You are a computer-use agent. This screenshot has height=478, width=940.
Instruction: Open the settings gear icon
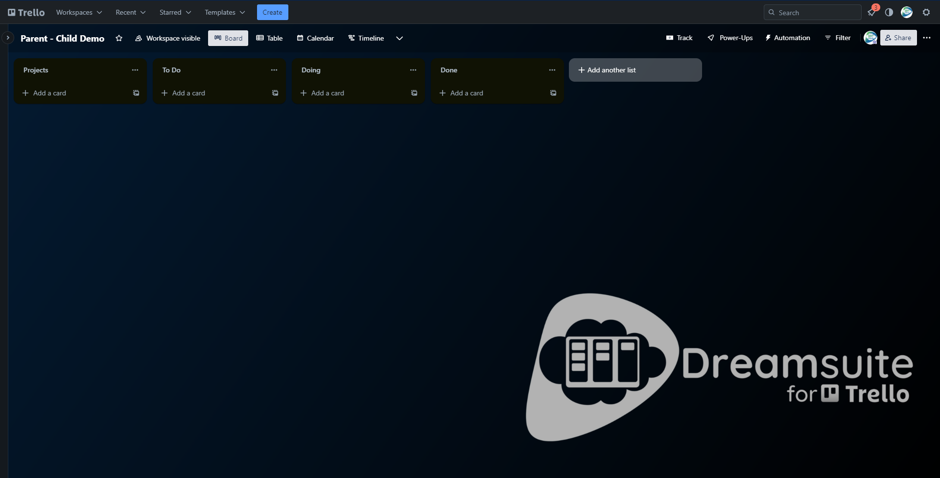point(926,13)
